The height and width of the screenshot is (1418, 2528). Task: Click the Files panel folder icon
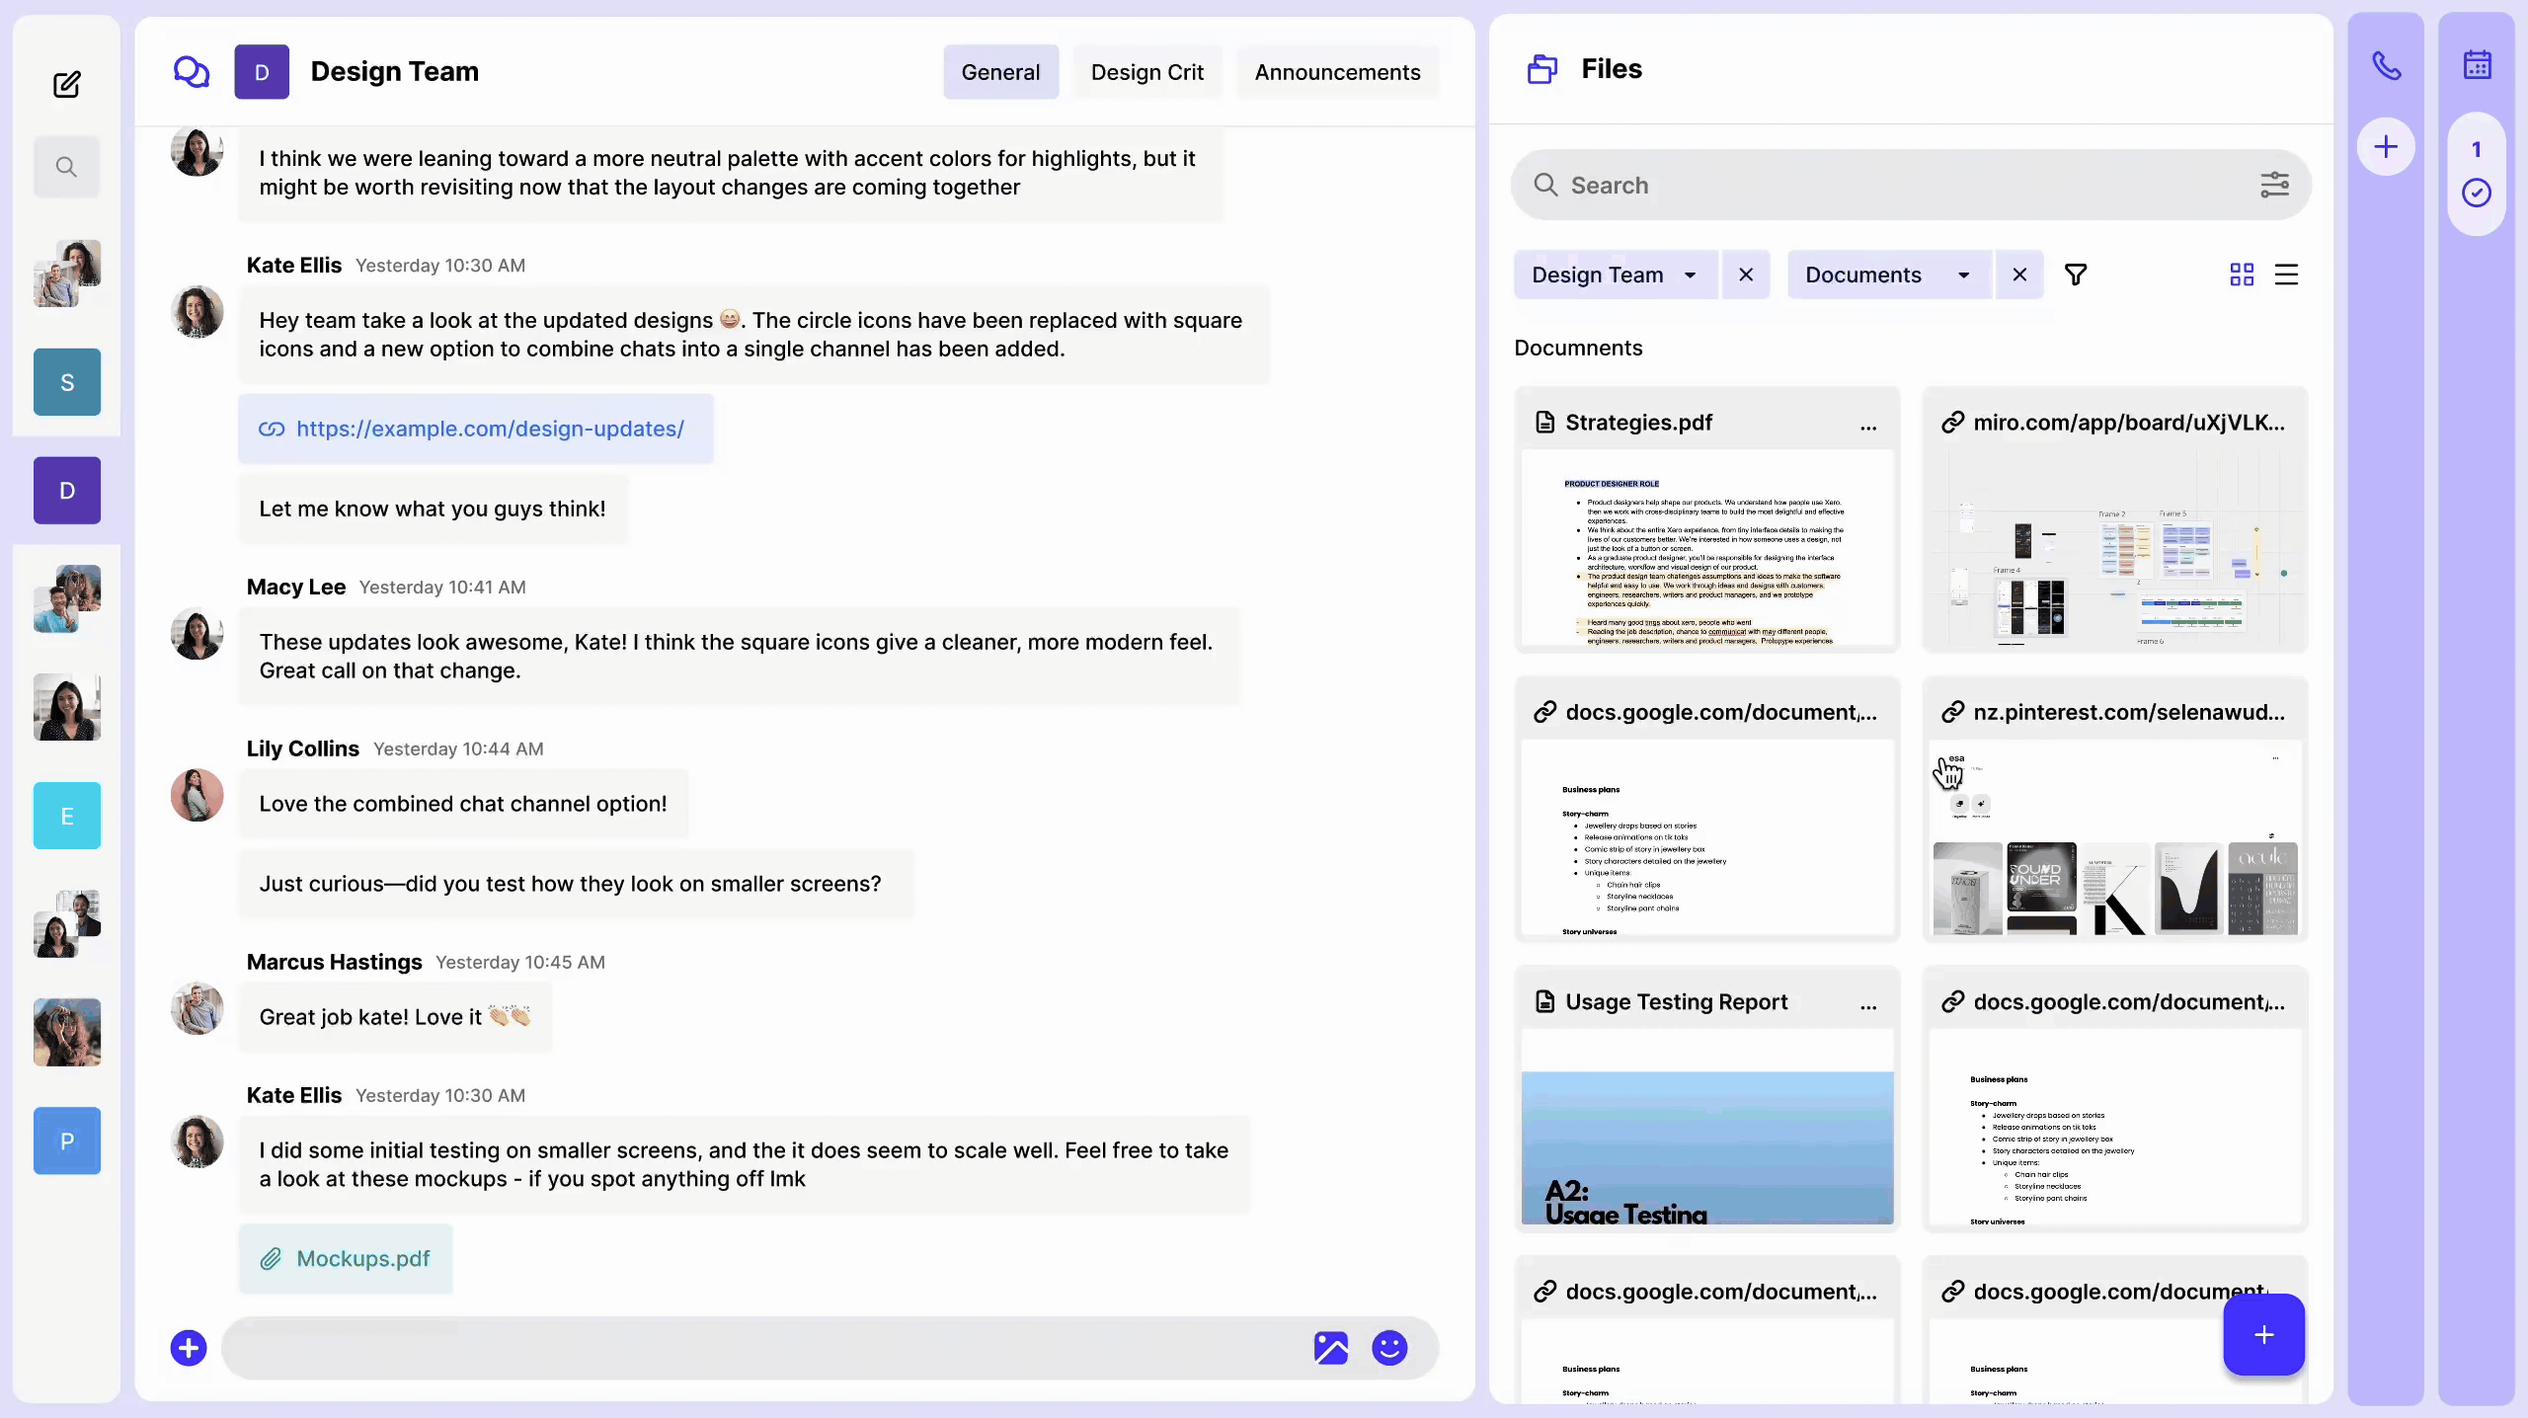(x=1542, y=69)
